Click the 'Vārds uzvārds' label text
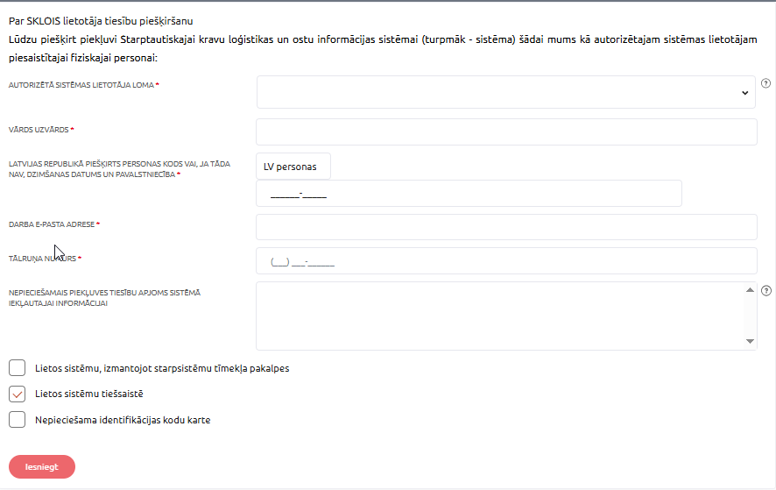 pyautogui.click(x=39, y=130)
